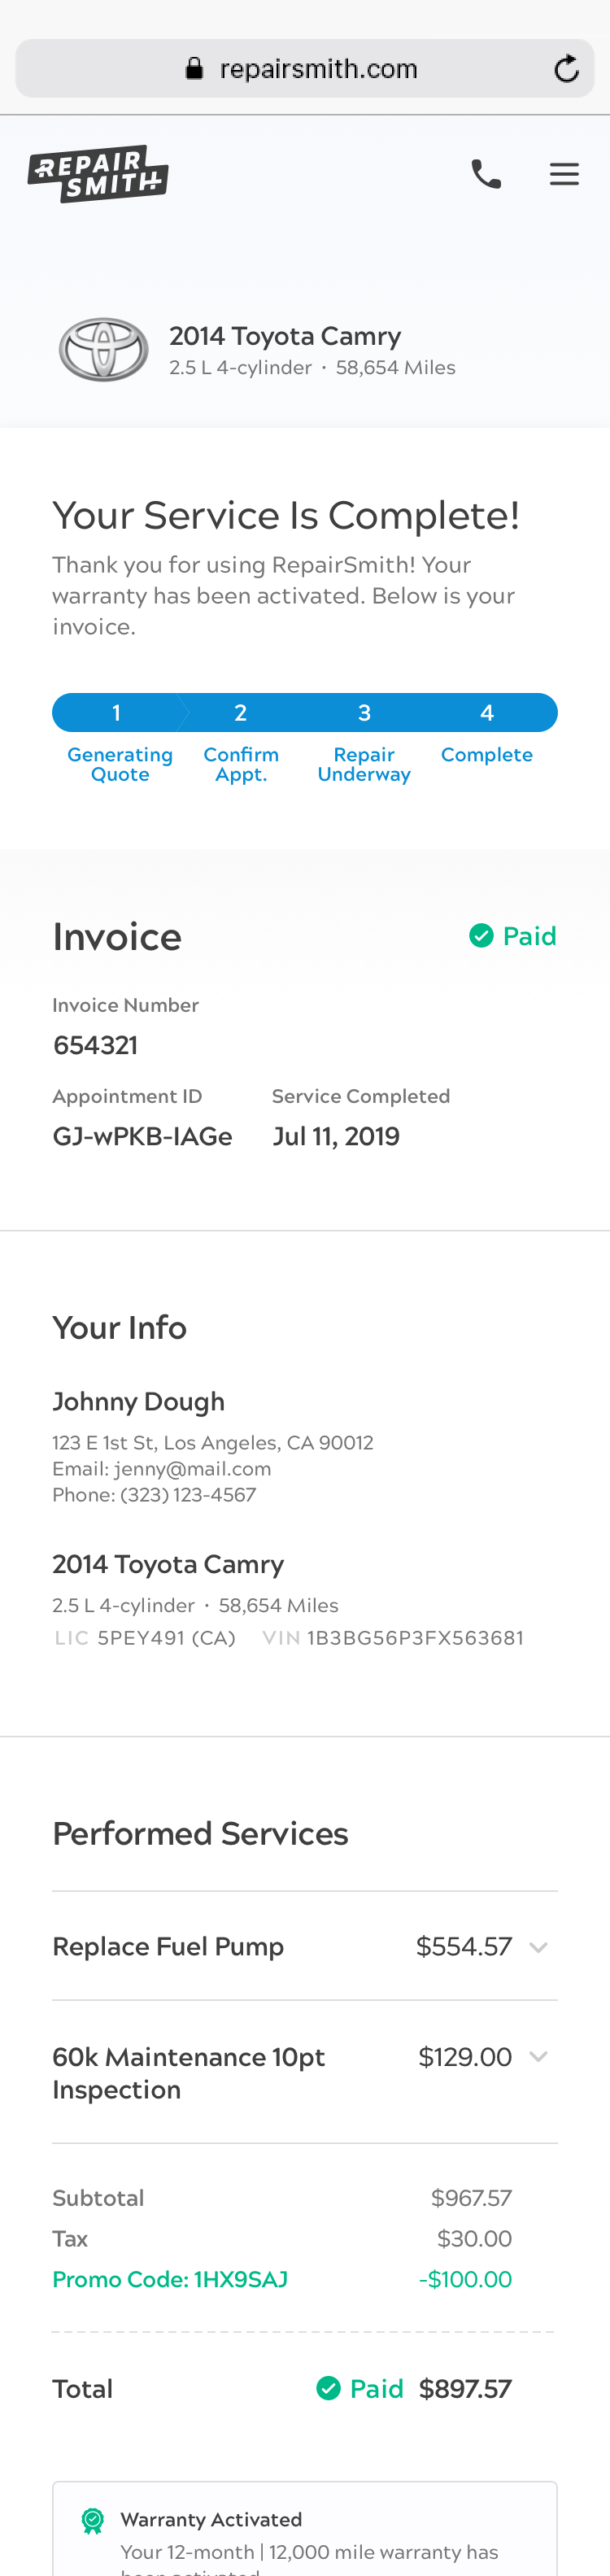Expand 60k Maintenance 10pt Inspection details
Screen dimensions: 610x2576
click(x=538, y=2057)
